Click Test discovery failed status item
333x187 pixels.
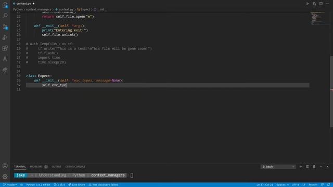(103, 185)
